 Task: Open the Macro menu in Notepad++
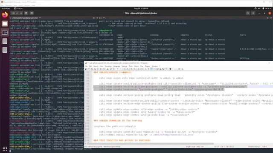[136, 66]
